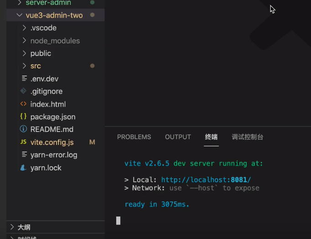
Task: Click the M status badge of vite.config.js
Action: click(92, 142)
